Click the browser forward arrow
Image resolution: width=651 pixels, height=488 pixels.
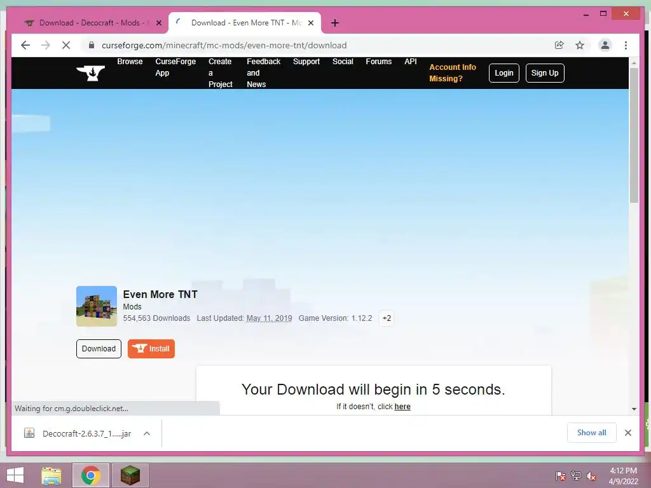[x=46, y=45]
